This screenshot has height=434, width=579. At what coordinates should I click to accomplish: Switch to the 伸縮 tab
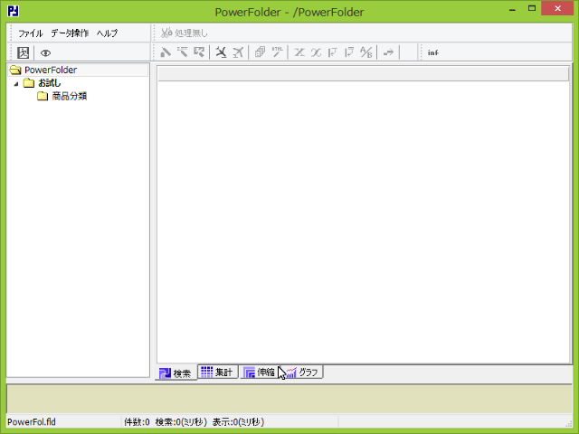[260, 372]
